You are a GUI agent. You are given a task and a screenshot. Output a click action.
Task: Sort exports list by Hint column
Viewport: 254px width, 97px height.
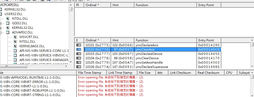tap(123, 40)
